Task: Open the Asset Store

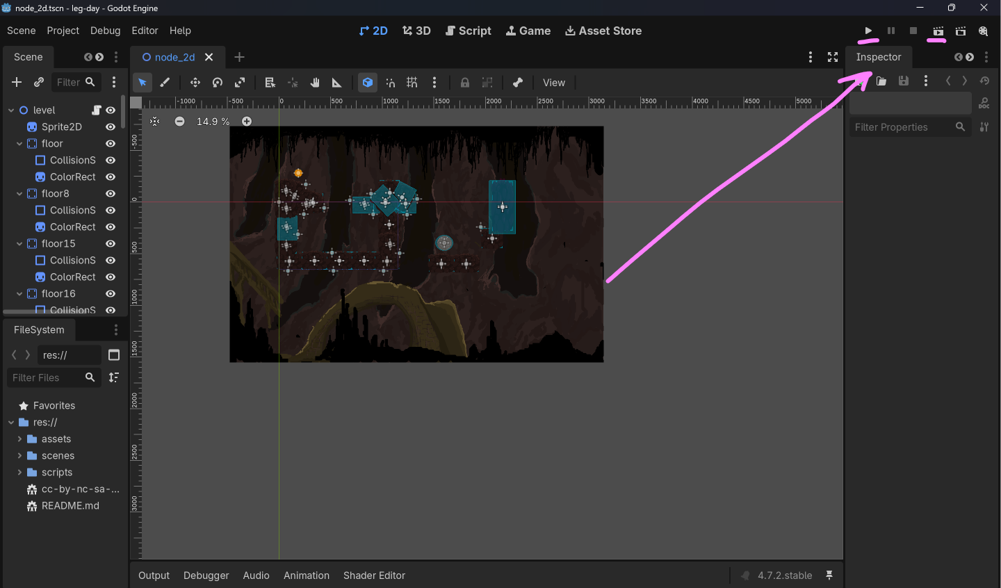Action: point(603,31)
